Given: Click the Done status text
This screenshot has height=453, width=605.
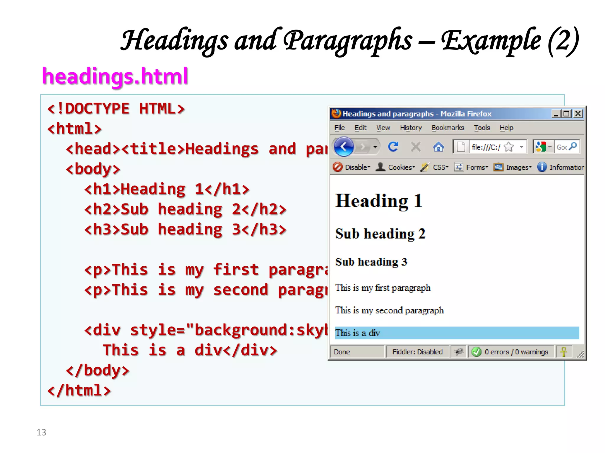Looking at the screenshot, I should [x=342, y=352].
